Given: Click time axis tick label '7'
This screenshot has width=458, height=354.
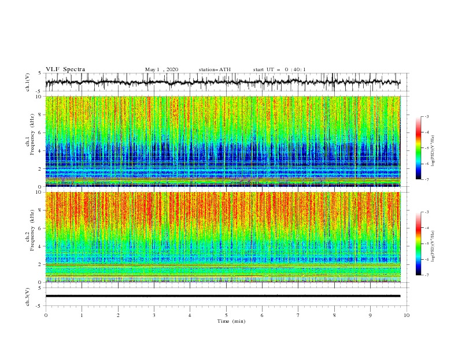Looking at the screenshot, I should (298, 315).
